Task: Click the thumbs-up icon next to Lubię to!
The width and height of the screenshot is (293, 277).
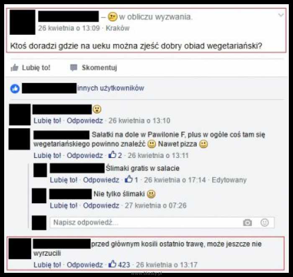Action: click(14, 67)
